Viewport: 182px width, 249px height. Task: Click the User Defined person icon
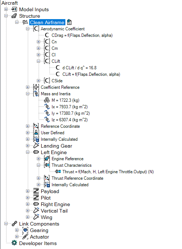point(36,132)
